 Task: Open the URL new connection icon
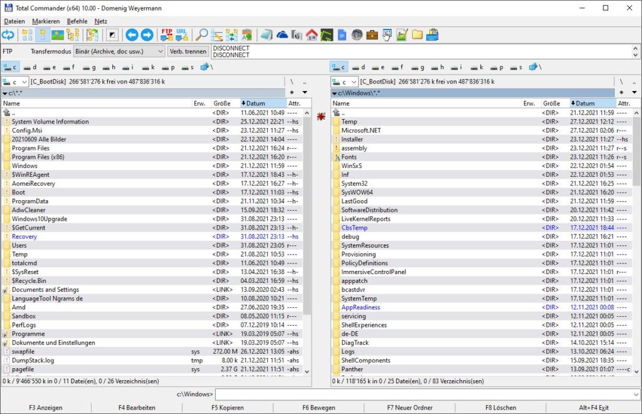coord(182,35)
